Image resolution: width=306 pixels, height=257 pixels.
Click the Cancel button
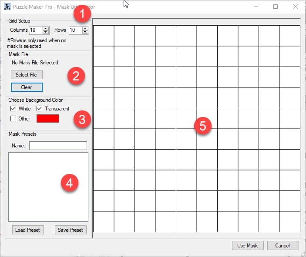(x=283, y=245)
